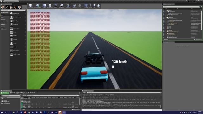Toggle visibility eye for NetworkPlayerStart
203x114 pixels.
[x=164, y=37]
